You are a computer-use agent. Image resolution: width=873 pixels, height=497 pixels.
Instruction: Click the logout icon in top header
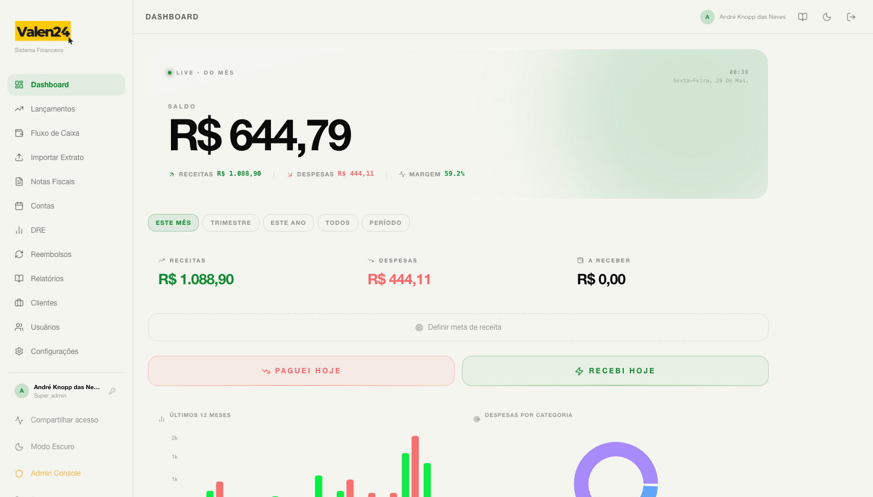(851, 17)
